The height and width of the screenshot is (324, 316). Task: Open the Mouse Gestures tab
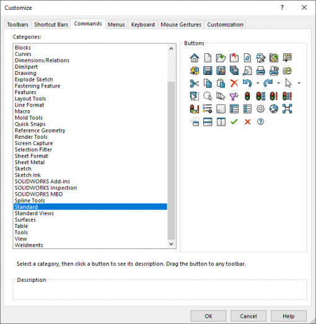coord(181,25)
